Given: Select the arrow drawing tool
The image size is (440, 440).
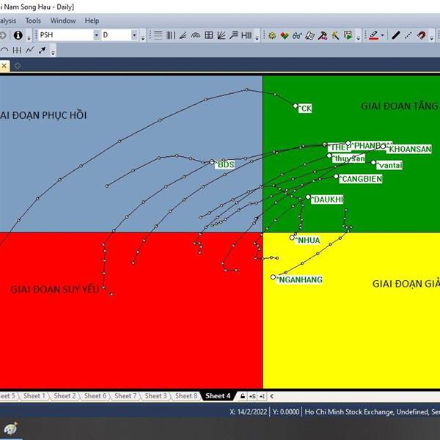Looking at the screenshot, I should coord(43,50).
